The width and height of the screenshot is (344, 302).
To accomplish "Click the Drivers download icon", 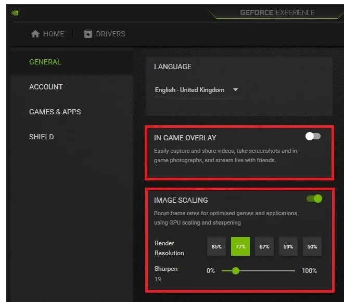I will (x=88, y=34).
